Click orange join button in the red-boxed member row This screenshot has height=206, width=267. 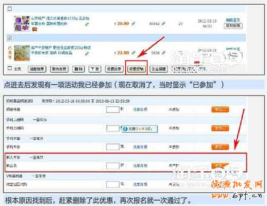point(220,166)
